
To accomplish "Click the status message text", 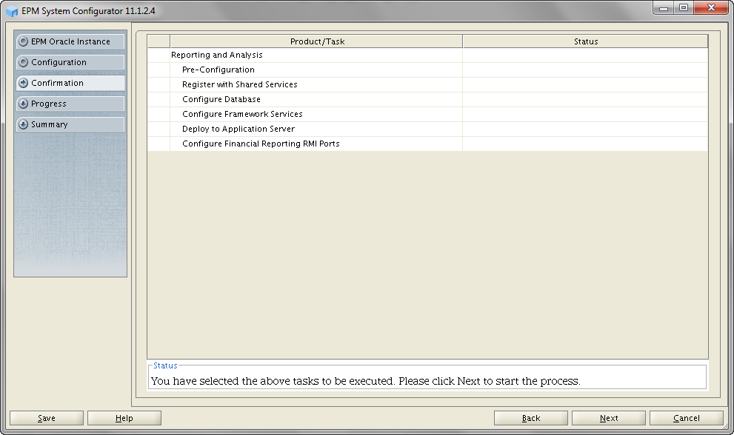I will pyautogui.click(x=366, y=381).
